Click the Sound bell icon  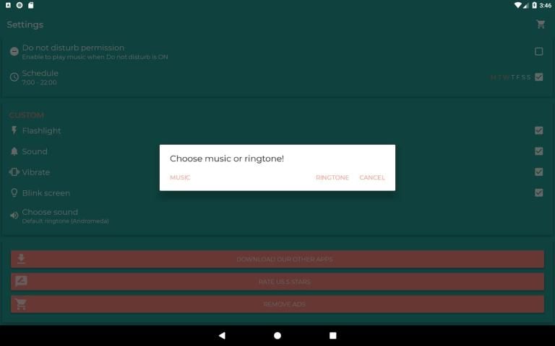pyautogui.click(x=14, y=151)
